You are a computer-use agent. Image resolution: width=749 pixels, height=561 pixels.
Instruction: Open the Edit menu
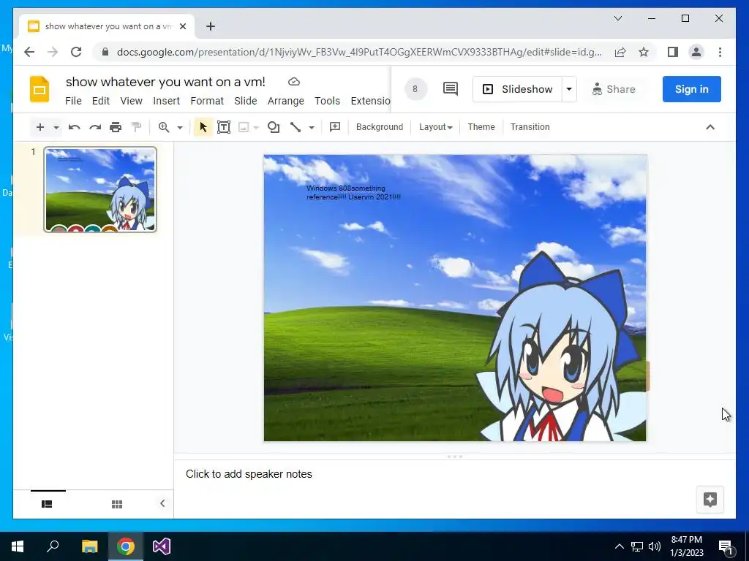click(101, 101)
